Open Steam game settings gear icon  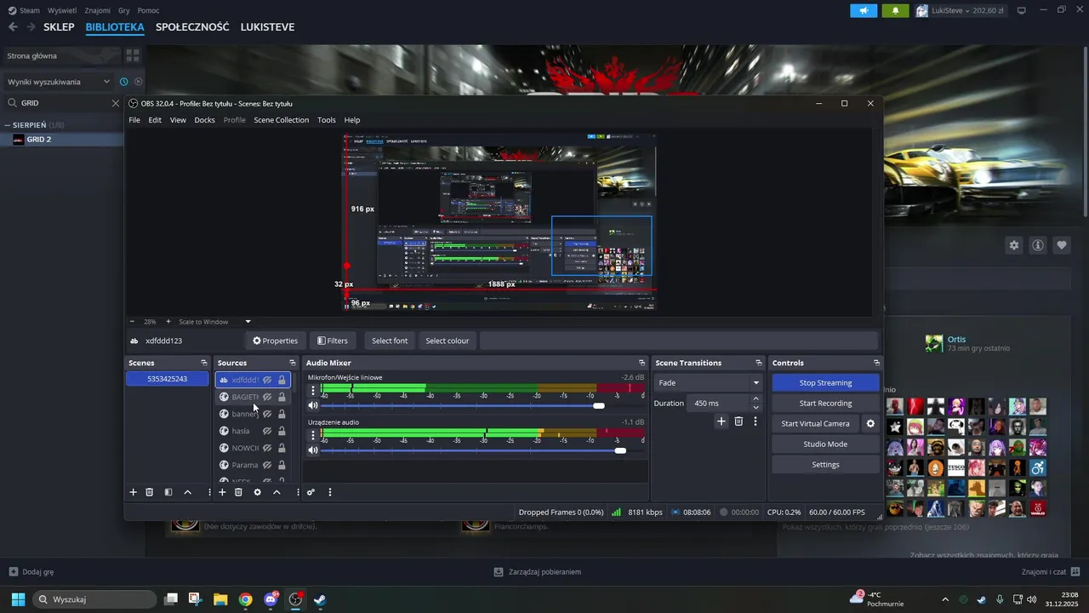tap(1014, 245)
